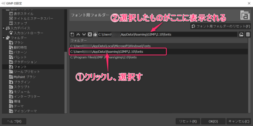Screen dimensions: 253x126
Task: Select フォルダー category in the tree
Action: [19, 38]
